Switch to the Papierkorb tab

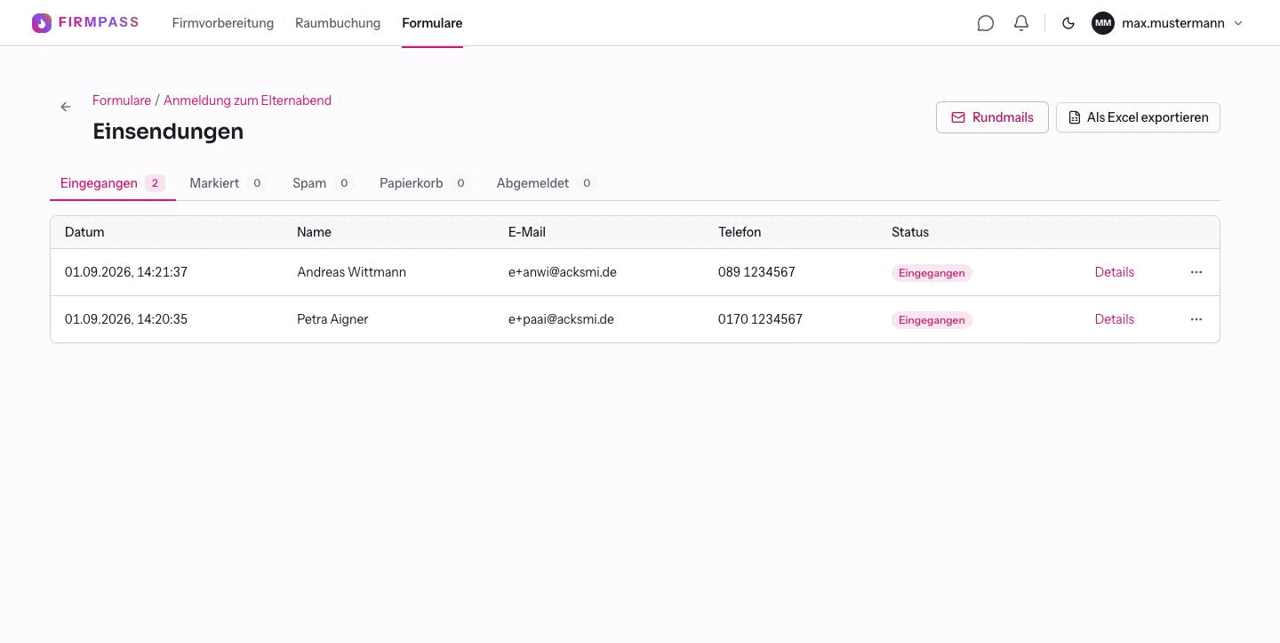[425, 183]
